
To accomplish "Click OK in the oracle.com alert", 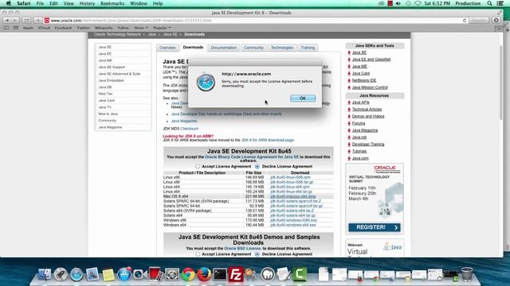I will 303,99.
